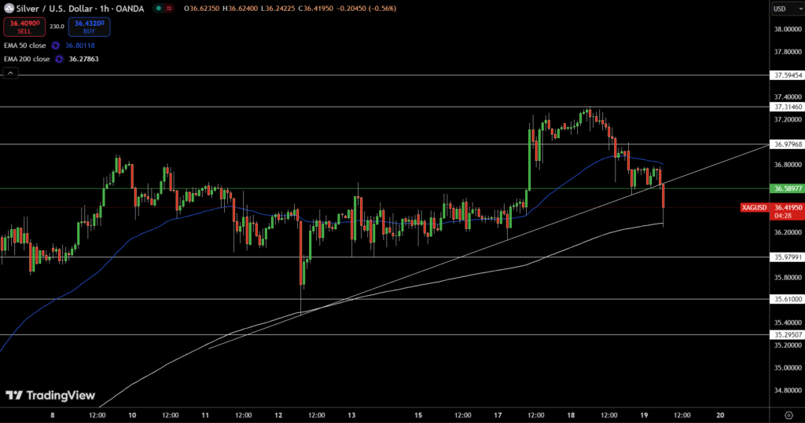Viewport: 805px width, 423px height.
Task: Click the 37.31460 price level label
Action: pos(788,108)
